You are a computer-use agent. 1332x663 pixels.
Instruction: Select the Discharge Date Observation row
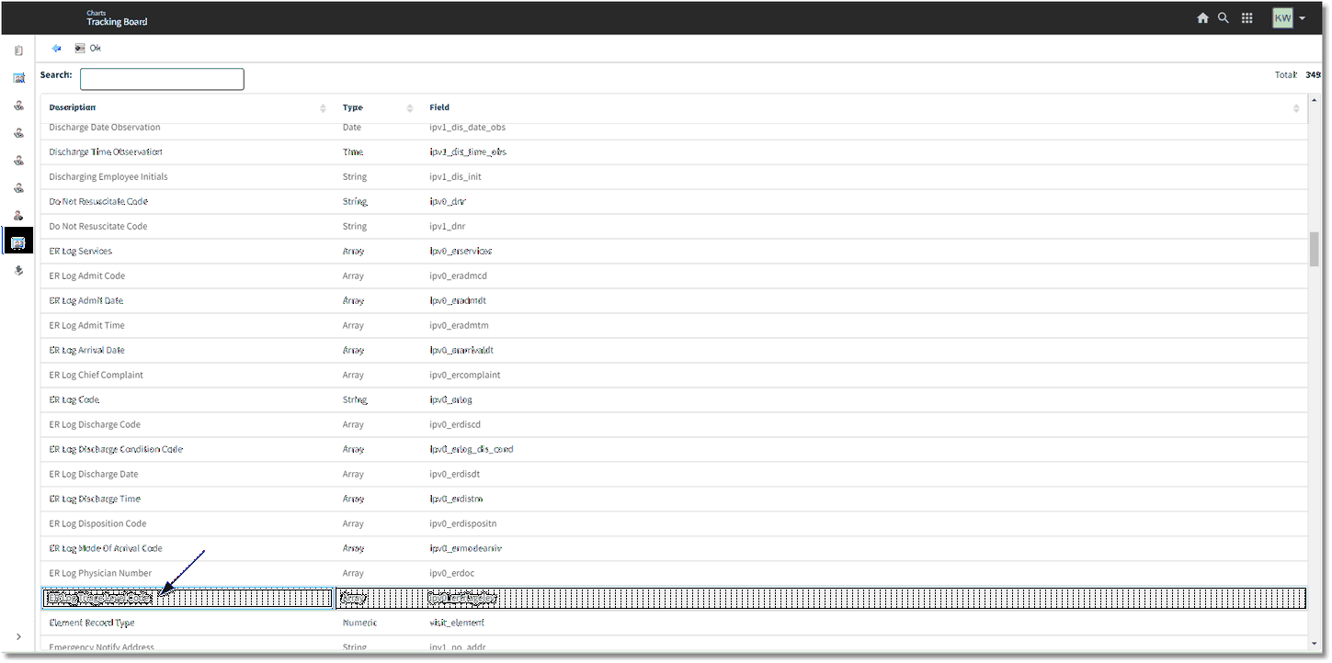(x=674, y=128)
